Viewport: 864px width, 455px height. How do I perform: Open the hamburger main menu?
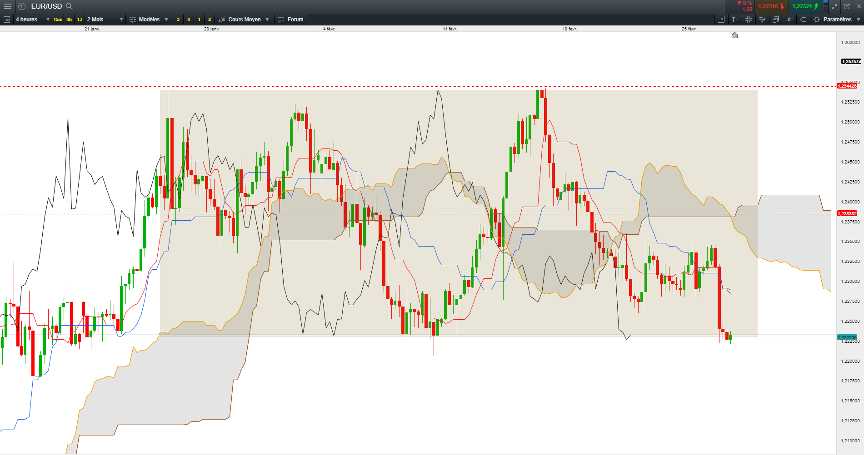click(7, 6)
